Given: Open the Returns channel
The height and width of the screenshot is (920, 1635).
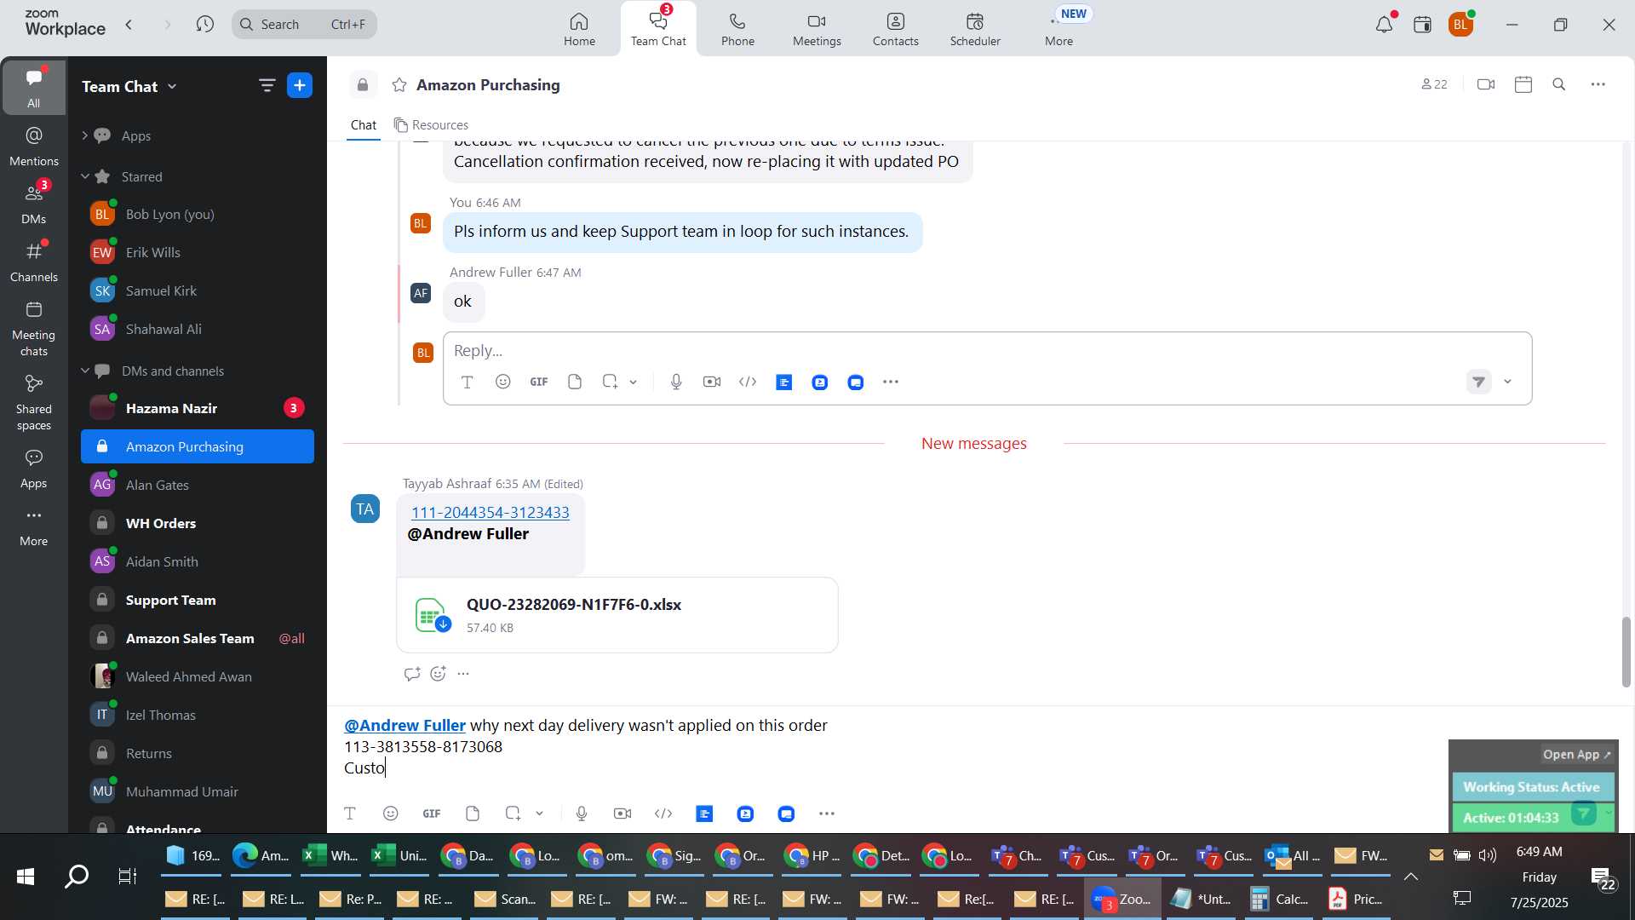Looking at the screenshot, I should 198,753.
